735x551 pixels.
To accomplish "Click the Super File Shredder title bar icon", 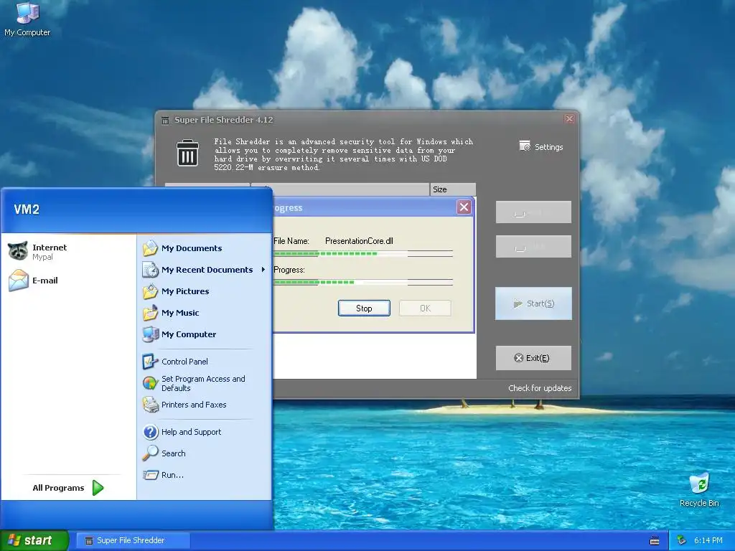I will pyautogui.click(x=165, y=121).
